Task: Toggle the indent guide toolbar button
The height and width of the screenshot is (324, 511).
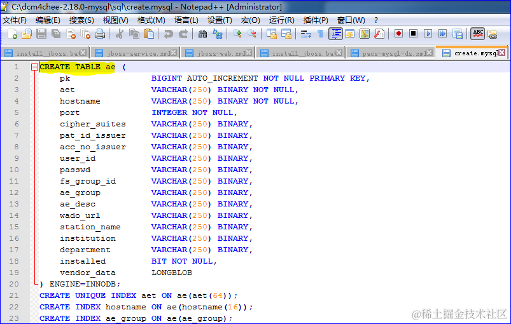Action: click(335, 34)
